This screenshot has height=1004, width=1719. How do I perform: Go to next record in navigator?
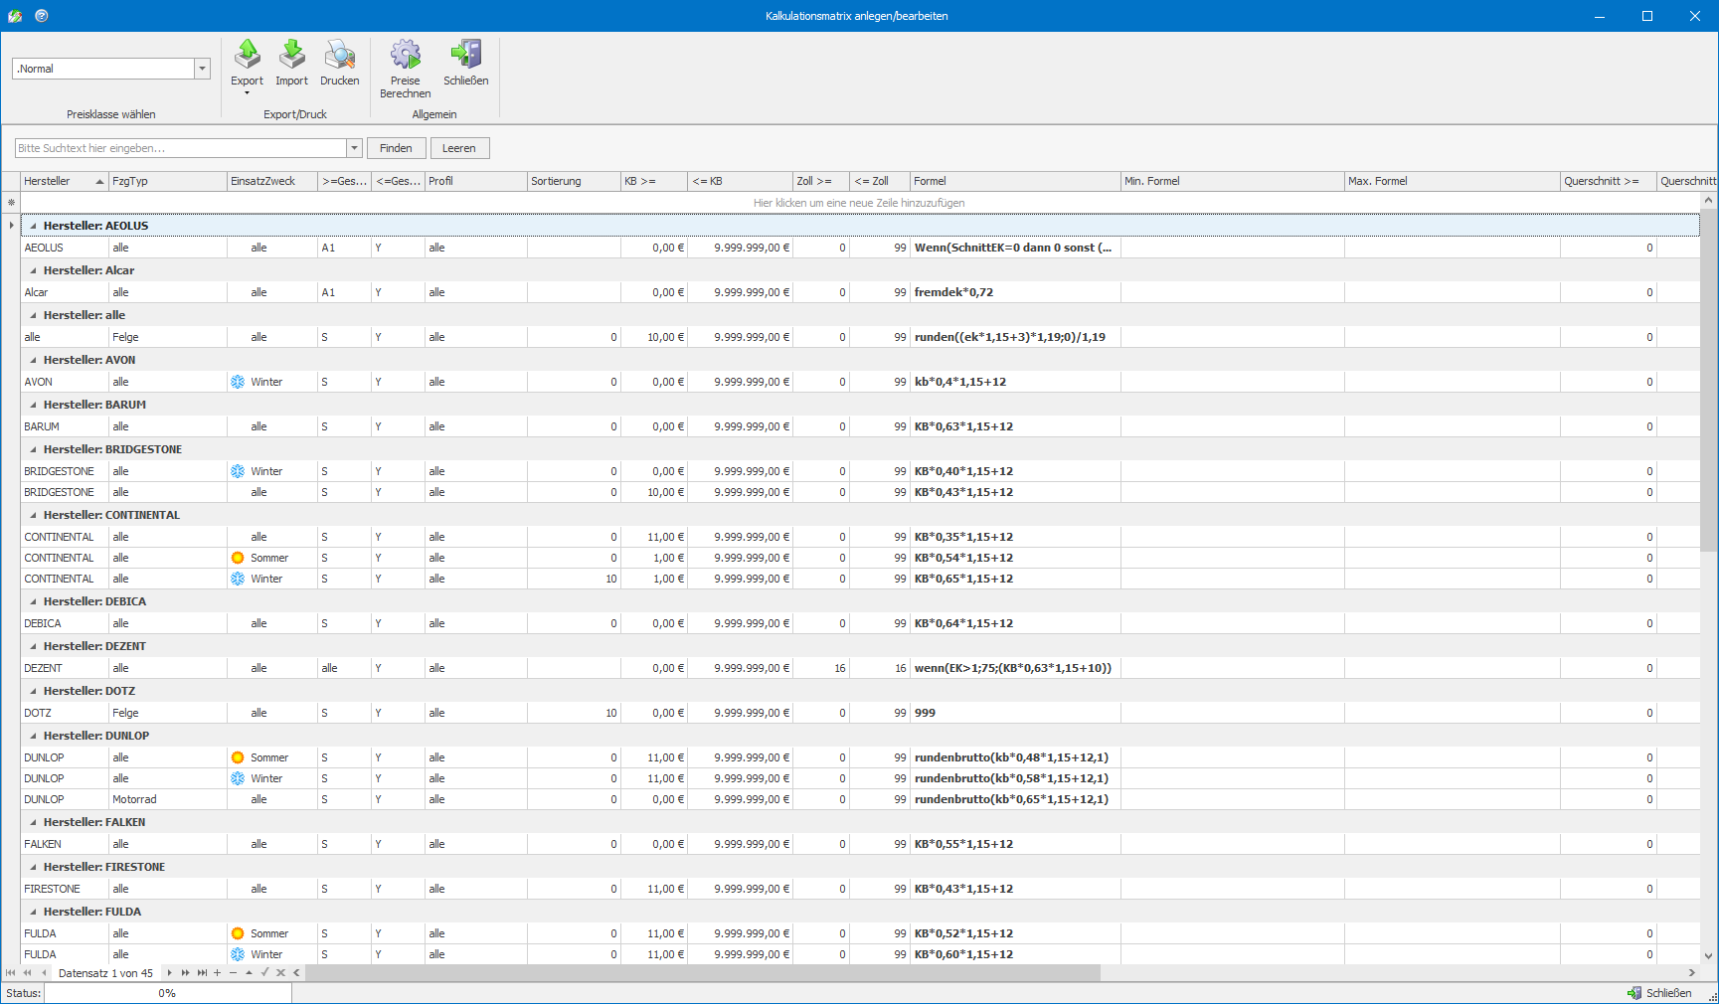click(170, 973)
